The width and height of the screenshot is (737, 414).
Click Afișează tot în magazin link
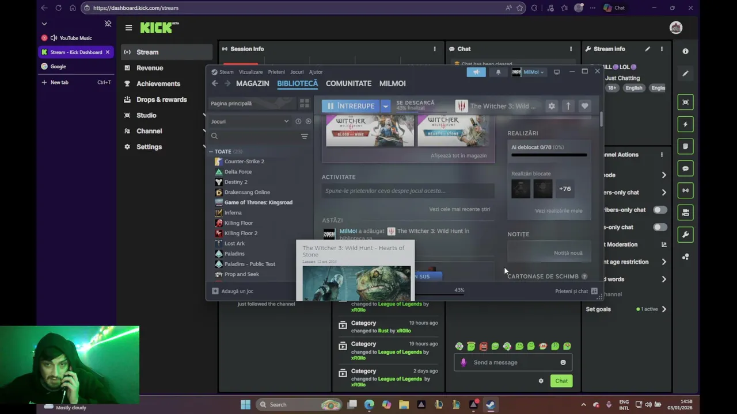[x=458, y=156]
